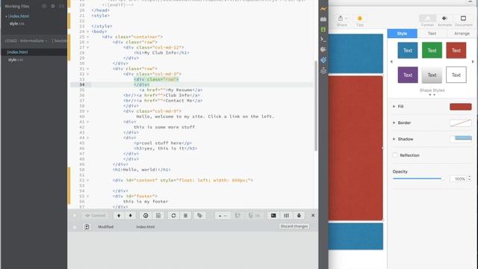Switch to Style tab in Keynote
Image resolution: width=478 pixels, height=269 pixels.
coord(402,34)
